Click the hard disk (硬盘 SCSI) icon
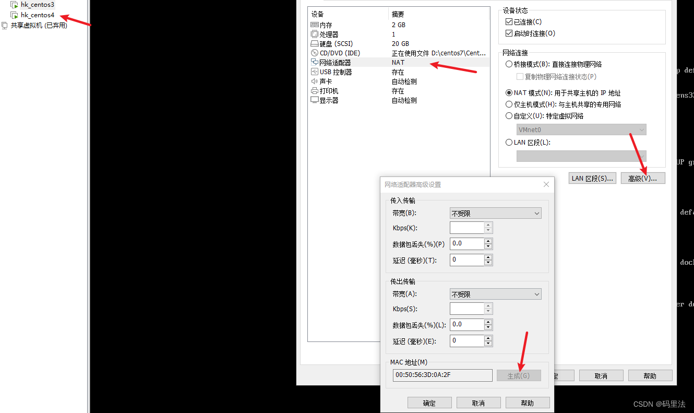The image size is (694, 413). pyautogui.click(x=314, y=44)
